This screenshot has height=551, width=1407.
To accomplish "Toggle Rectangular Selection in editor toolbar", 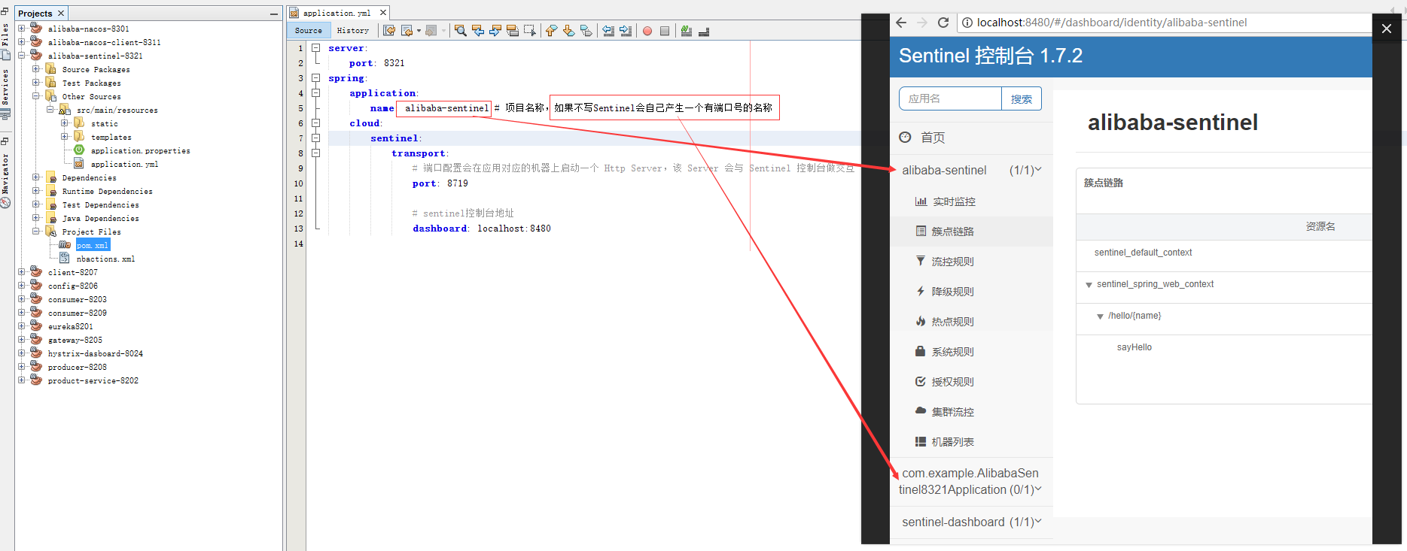I will point(530,31).
